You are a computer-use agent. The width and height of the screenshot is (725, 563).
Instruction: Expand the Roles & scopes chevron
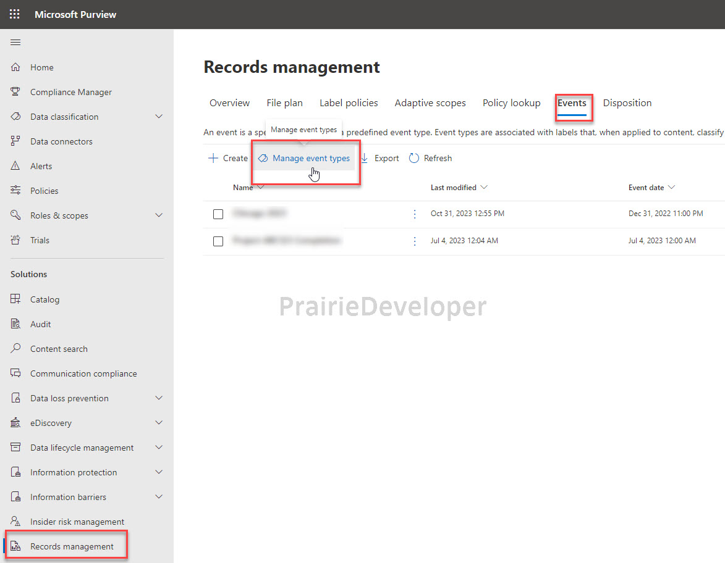[159, 215]
